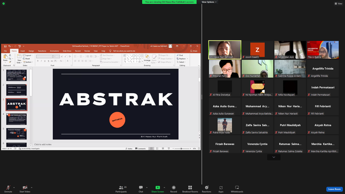Toggle Strikethrough in Font group

(52, 61)
